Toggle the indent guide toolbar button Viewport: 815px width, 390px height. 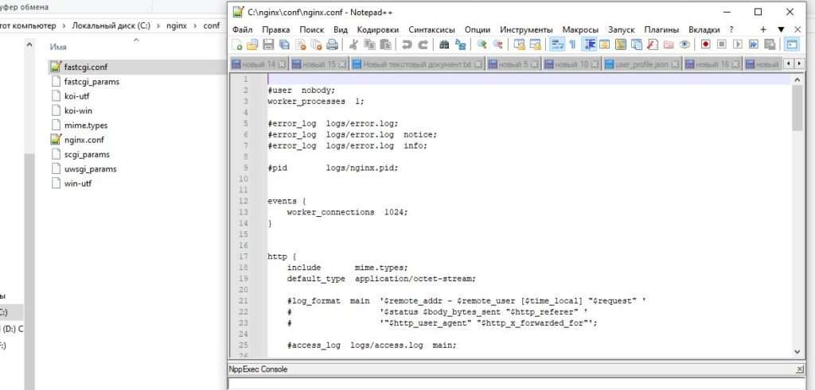click(x=590, y=44)
